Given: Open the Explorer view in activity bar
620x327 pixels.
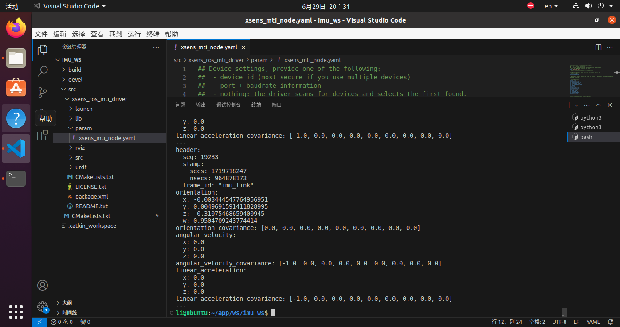Looking at the screenshot, I should pyautogui.click(x=43, y=50).
